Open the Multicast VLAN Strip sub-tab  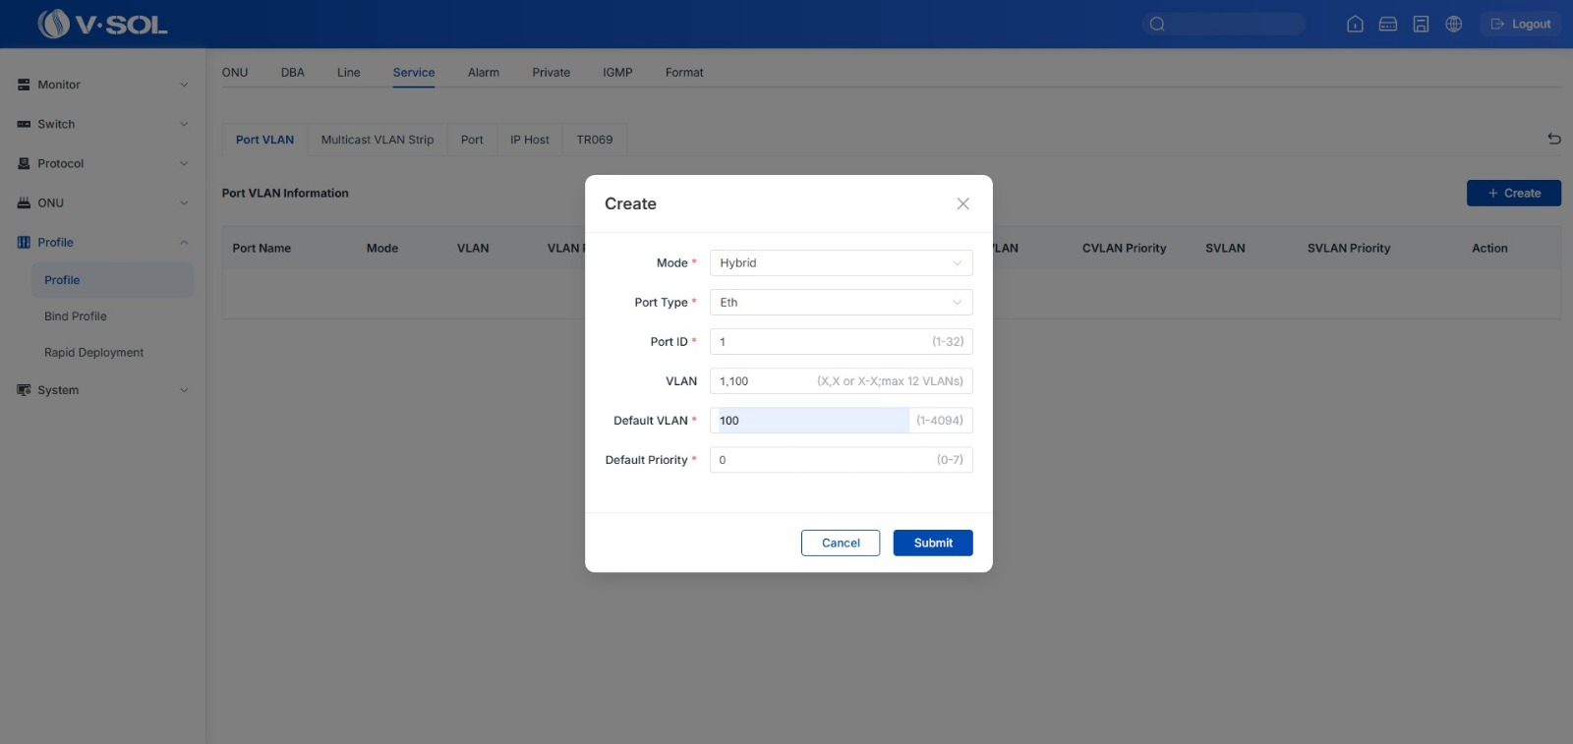(x=378, y=140)
